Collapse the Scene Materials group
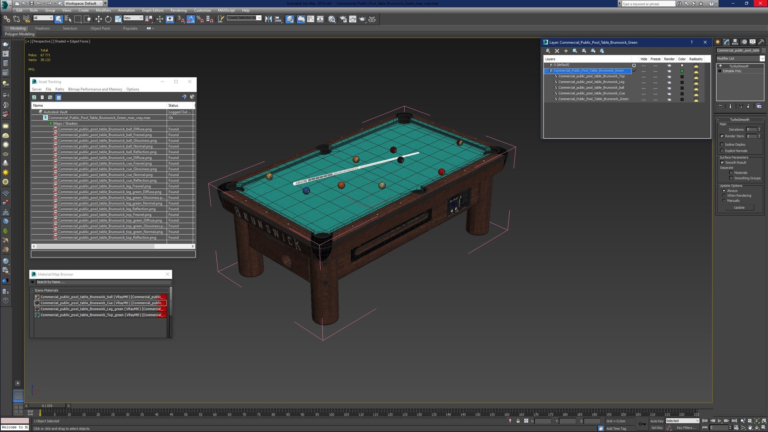The image size is (768, 432). 32,290
